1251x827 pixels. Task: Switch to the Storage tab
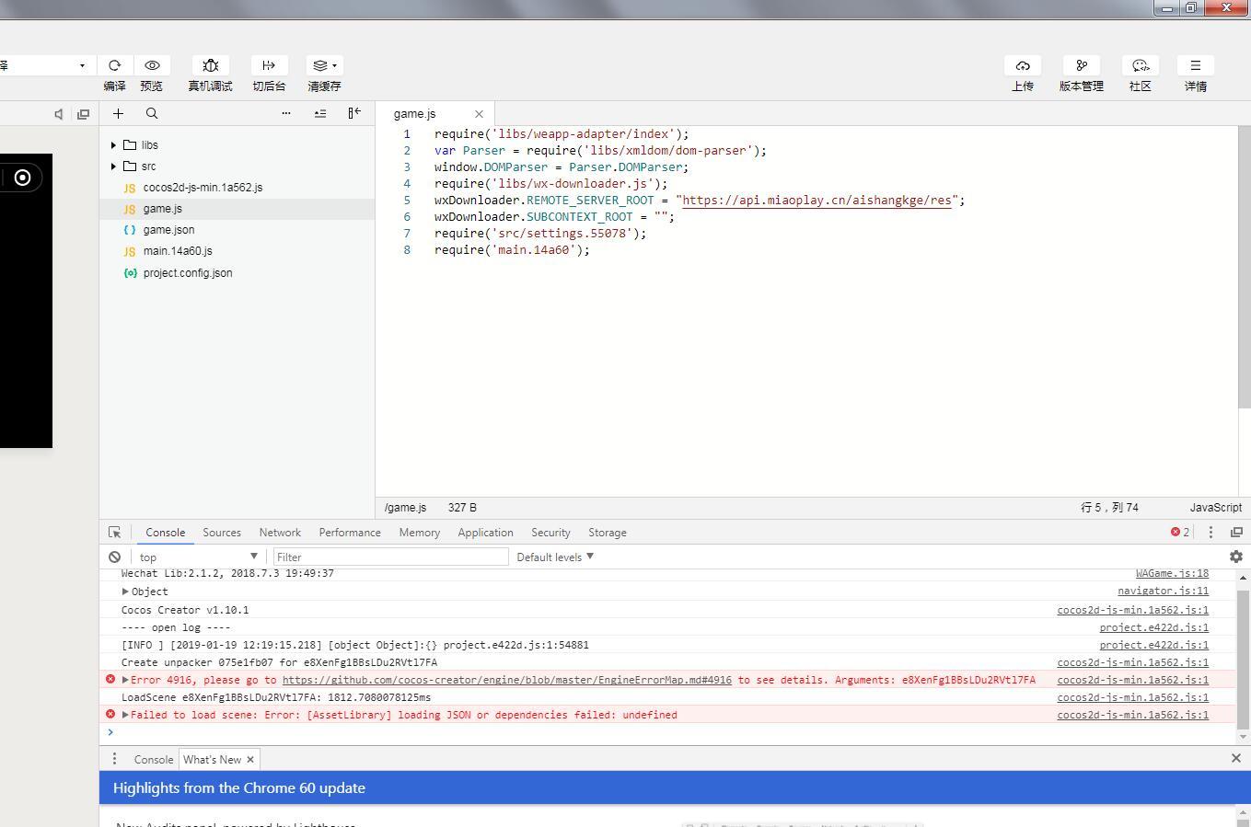[608, 533]
